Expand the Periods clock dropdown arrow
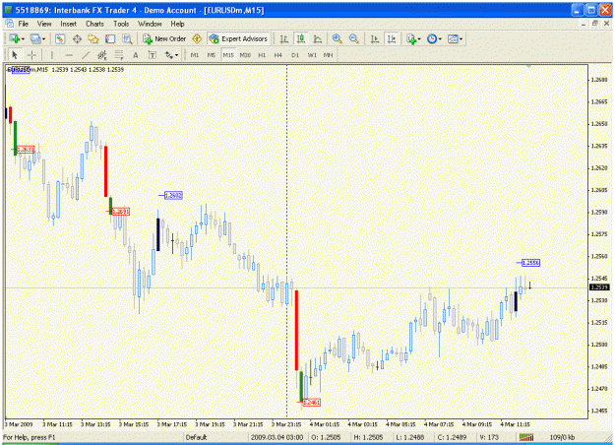 440,39
